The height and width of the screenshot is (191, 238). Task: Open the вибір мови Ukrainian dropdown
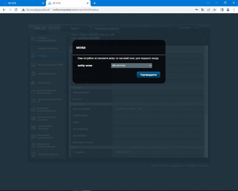coord(131,66)
